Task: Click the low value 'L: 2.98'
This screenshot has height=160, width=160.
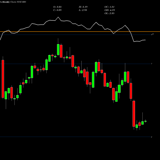Action: click(x=83, y=10)
